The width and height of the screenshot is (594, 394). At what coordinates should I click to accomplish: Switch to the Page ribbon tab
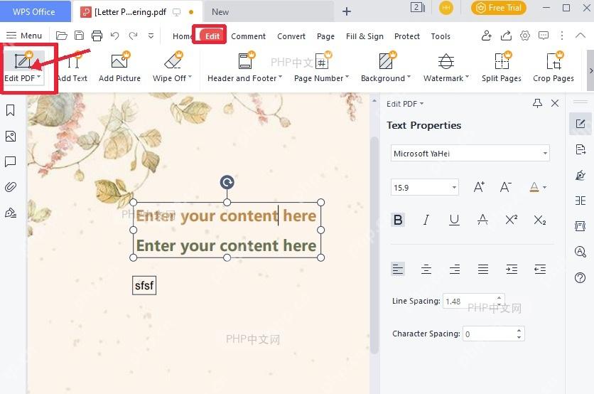click(x=325, y=36)
